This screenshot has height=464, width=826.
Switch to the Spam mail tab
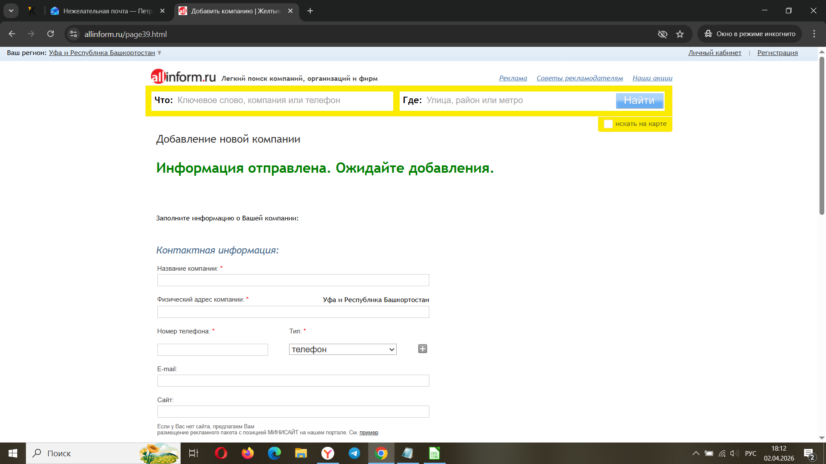[108, 11]
